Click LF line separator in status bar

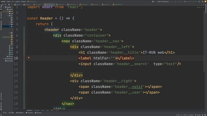point(181,115)
